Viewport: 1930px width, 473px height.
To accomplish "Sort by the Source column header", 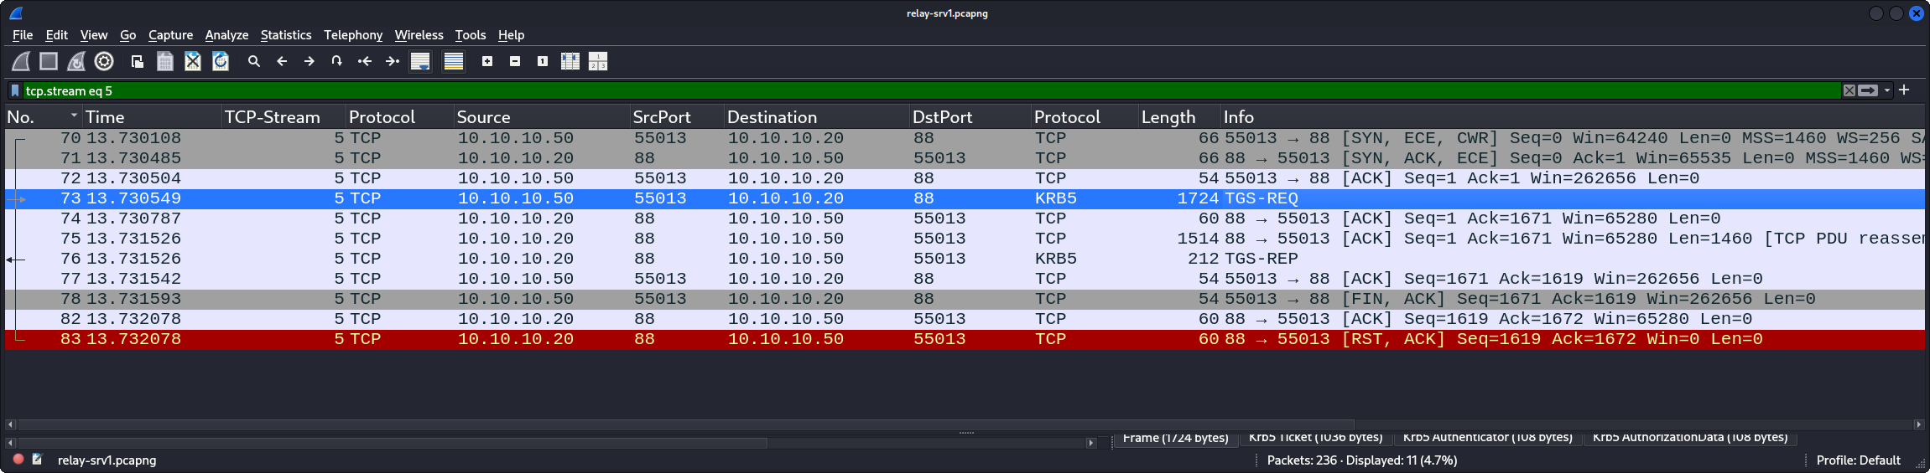I will click(541, 117).
